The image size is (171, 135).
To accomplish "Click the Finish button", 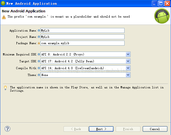I will pyautogui.click(x=128, y=129).
